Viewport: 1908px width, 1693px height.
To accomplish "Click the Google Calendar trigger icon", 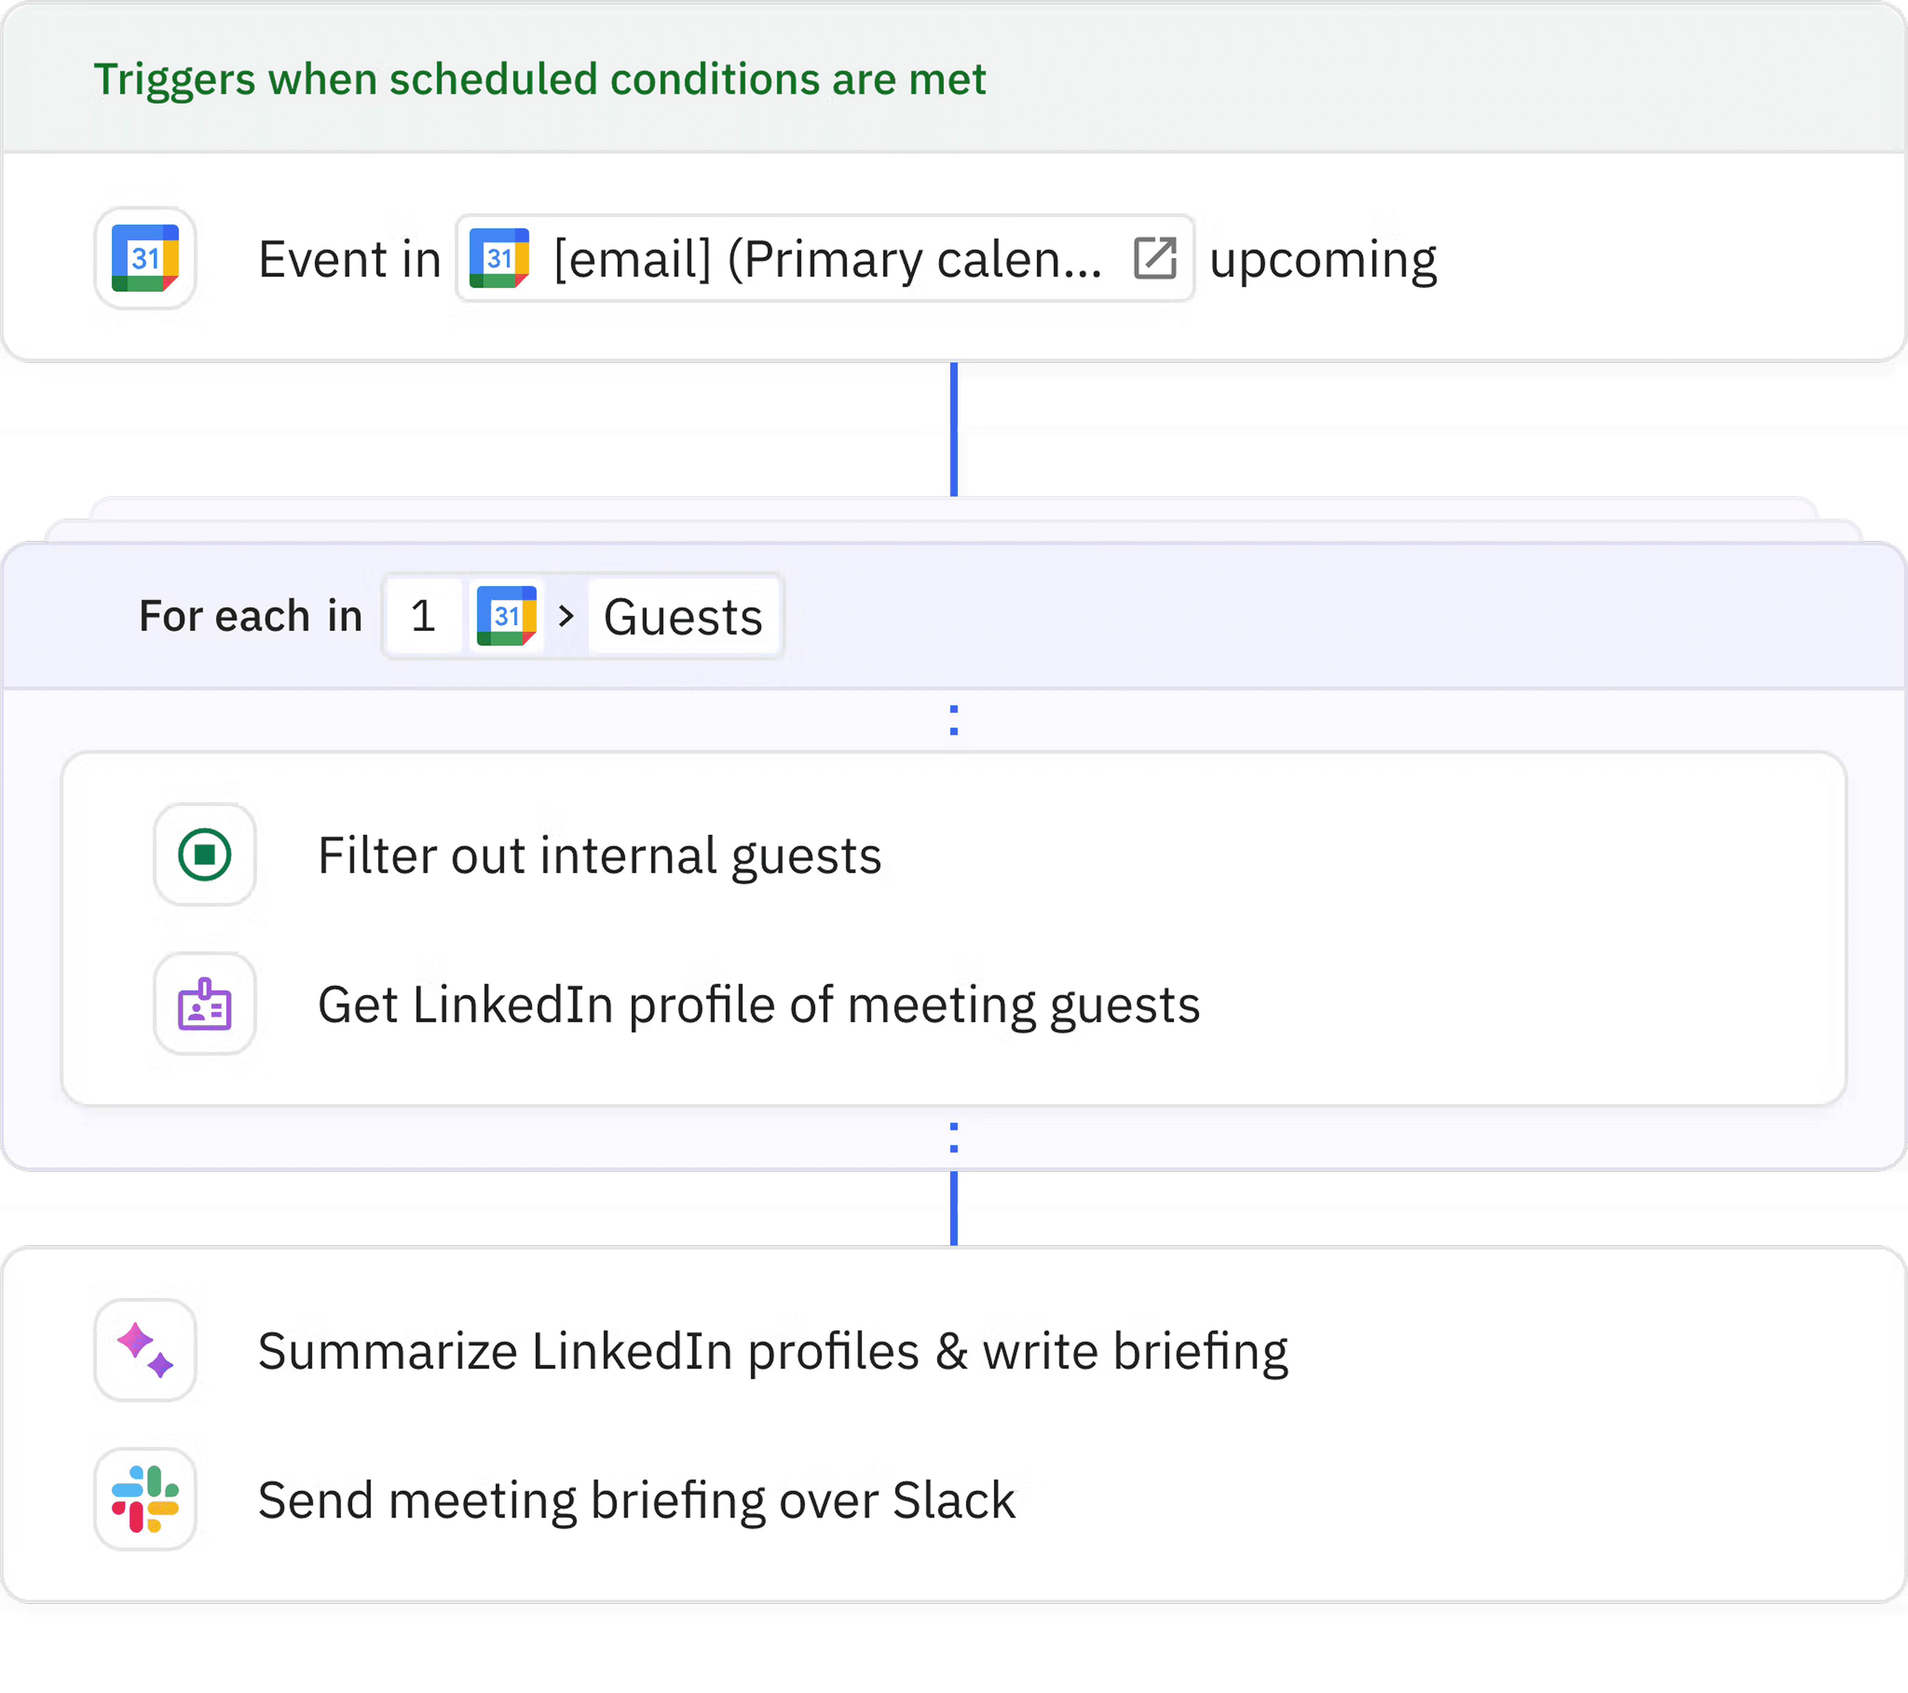I will pos(145,258).
